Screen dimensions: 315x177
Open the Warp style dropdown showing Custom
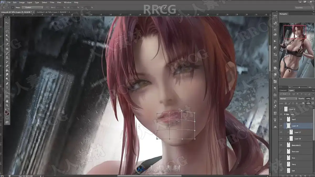(33, 8)
